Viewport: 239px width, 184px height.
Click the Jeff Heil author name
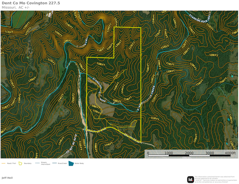click(7, 178)
